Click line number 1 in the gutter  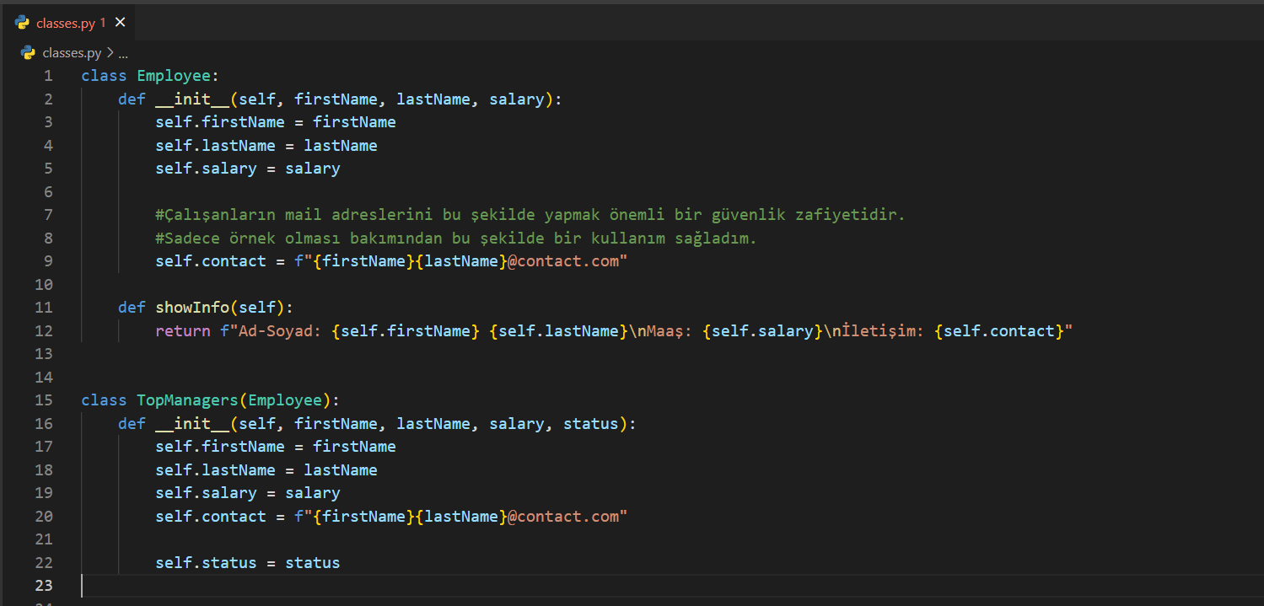coord(48,76)
